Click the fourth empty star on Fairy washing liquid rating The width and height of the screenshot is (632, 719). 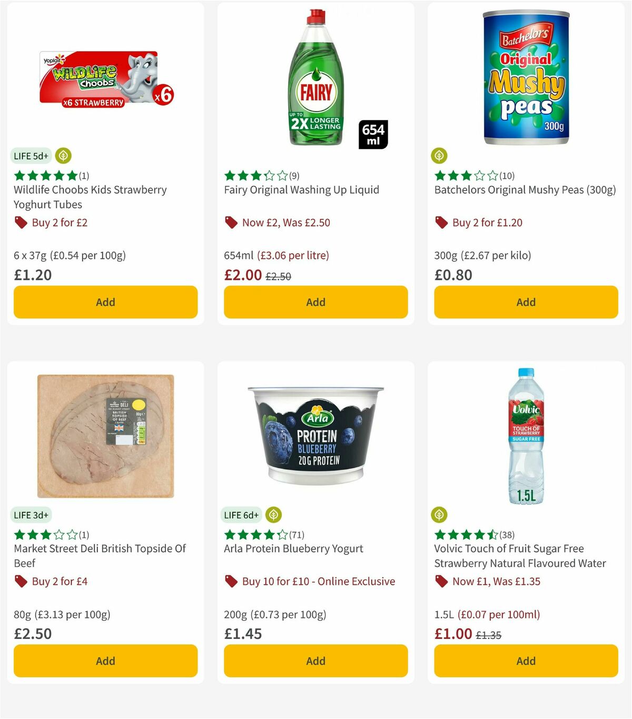[270, 175]
